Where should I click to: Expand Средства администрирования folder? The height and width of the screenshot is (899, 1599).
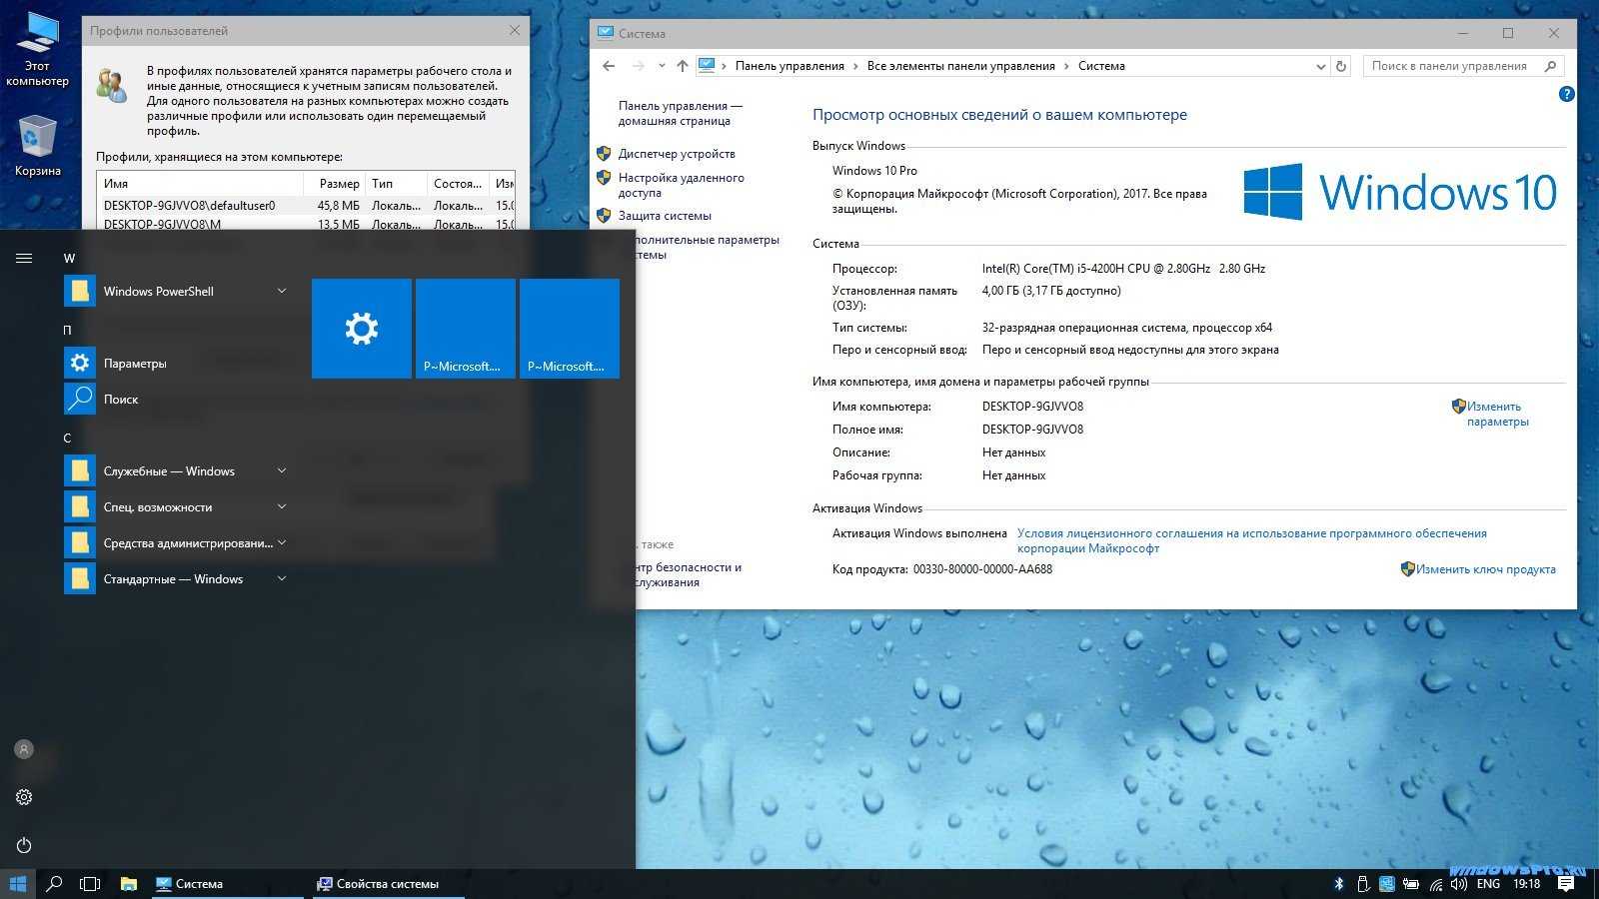[282, 542]
